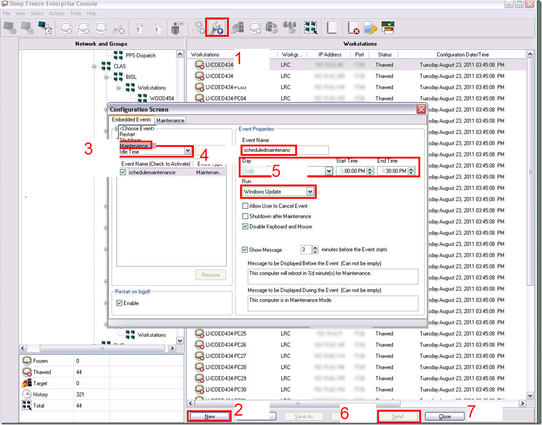Screen dimensions: 542x425
Task: Click the Close button at bottom
Action: click(445, 416)
